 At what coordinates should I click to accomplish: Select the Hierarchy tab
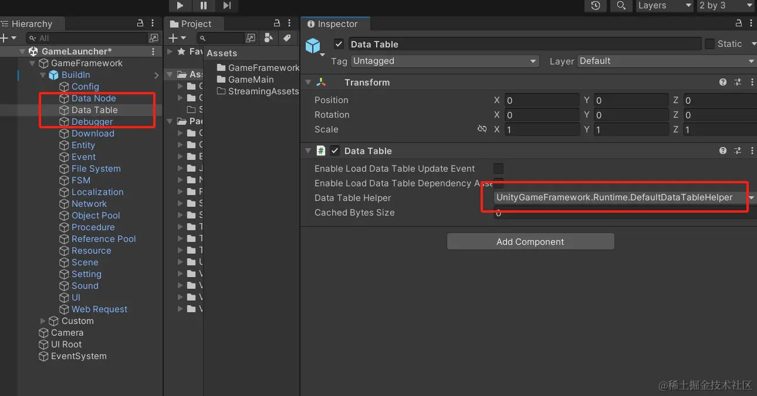click(32, 24)
